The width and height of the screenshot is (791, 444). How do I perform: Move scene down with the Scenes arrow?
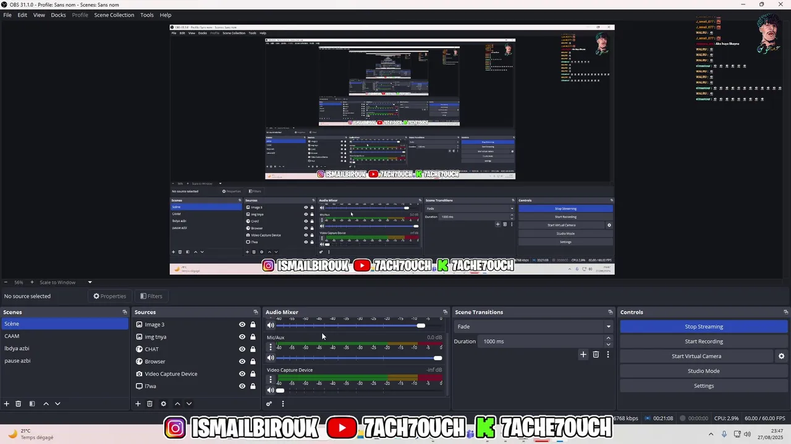[x=57, y=404]
